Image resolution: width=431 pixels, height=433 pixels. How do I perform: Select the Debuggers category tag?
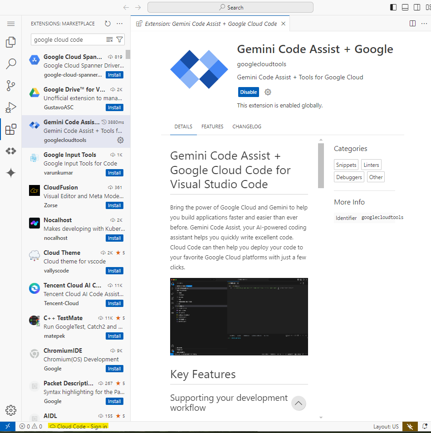click(x=349, y=177)
